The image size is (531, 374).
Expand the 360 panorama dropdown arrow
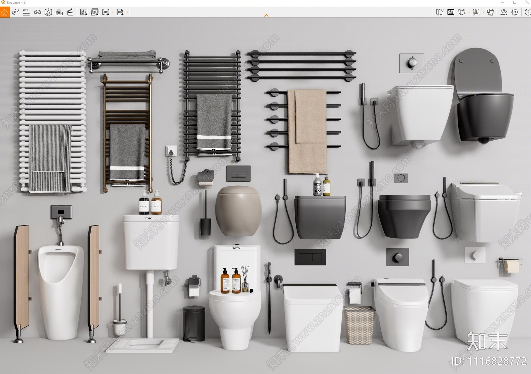click(113, 12)
